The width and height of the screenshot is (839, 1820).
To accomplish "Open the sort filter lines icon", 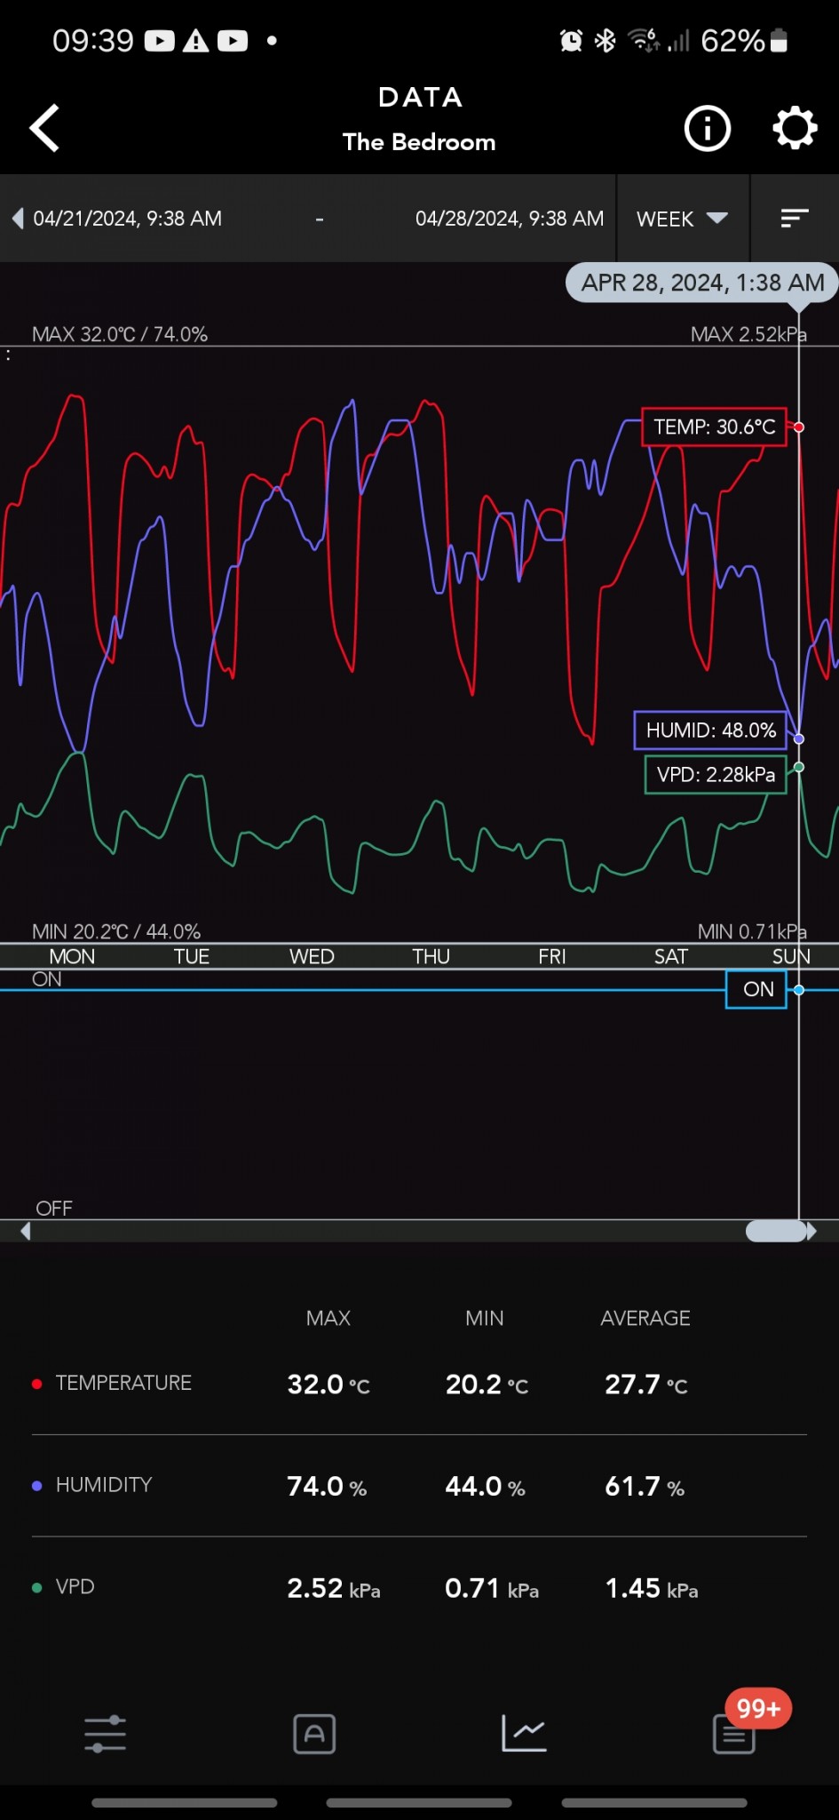I will click(794, 219).
